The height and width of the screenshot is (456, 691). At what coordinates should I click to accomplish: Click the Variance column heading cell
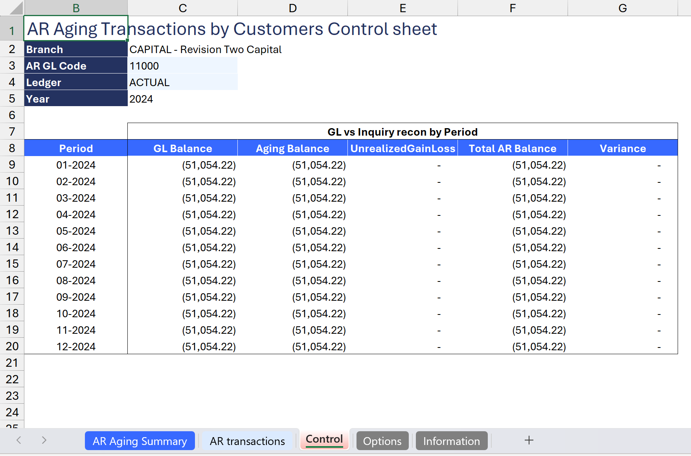(623, 149)
